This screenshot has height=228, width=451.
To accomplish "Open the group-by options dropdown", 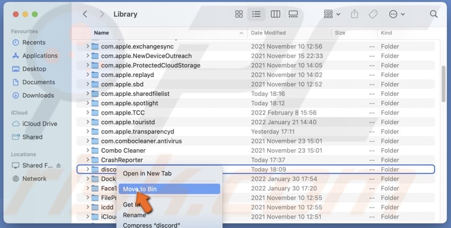I will [x=332, y=14].
